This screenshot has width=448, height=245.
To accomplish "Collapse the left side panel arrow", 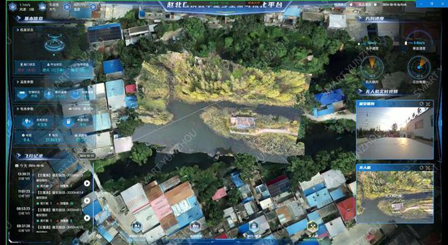I will [9, 123].
